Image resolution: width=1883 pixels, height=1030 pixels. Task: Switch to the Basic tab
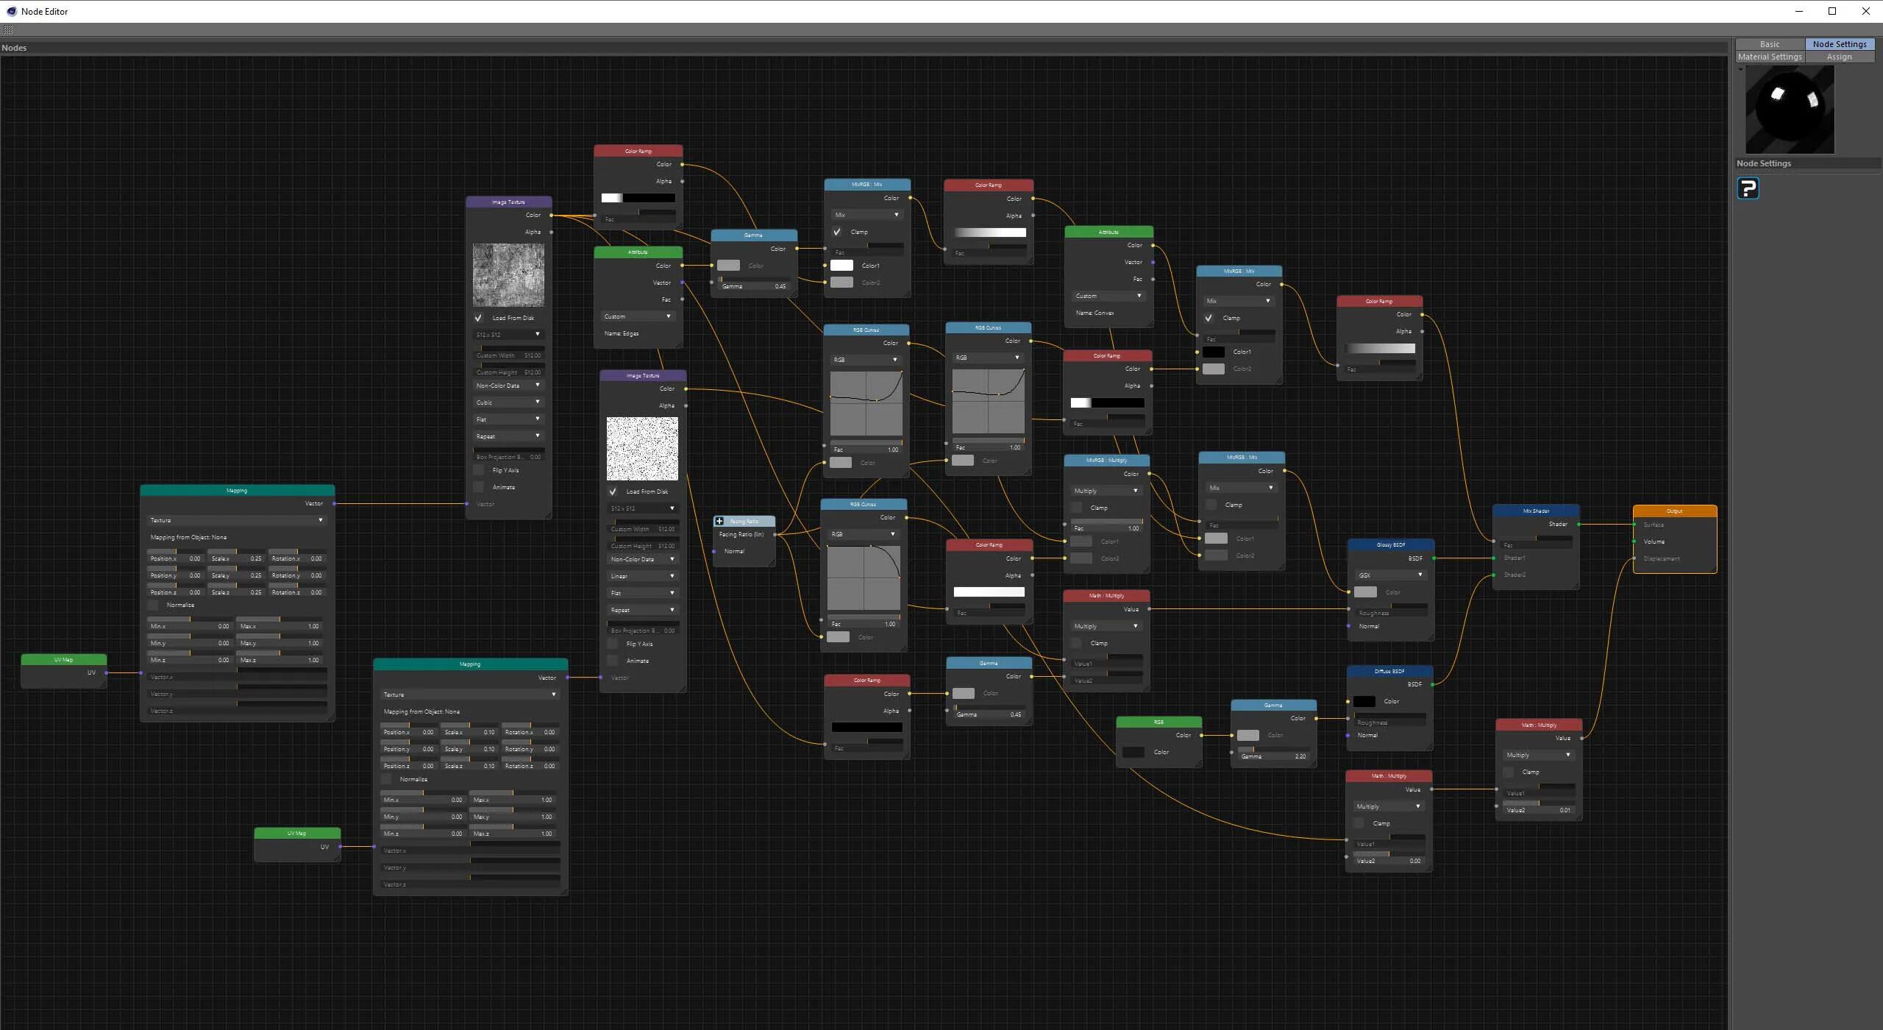click(x=1770, y=44)
